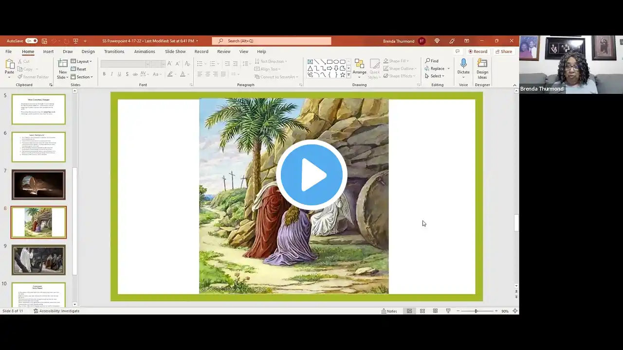Open the Layout dropdown
This screenshot has width=623, height=350.
(x=81, y=61)
